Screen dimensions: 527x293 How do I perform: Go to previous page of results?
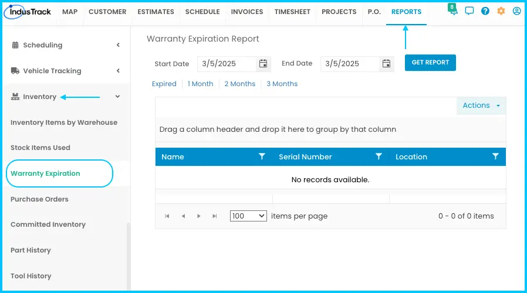click(x=183, y=216)
